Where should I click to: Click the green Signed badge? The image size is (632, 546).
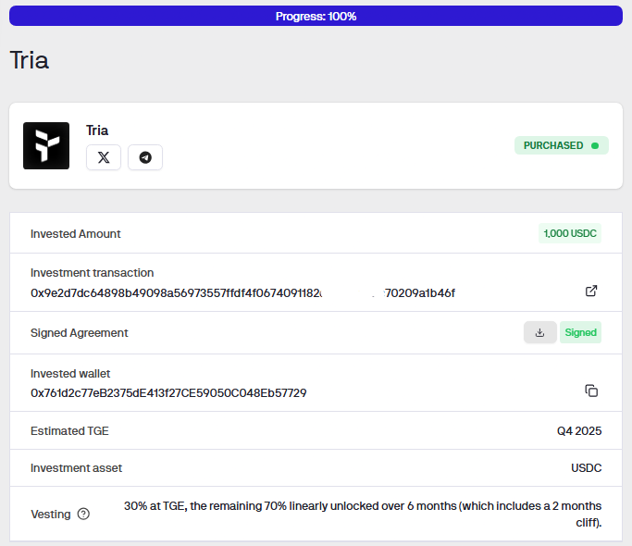[x=580, y=332]
